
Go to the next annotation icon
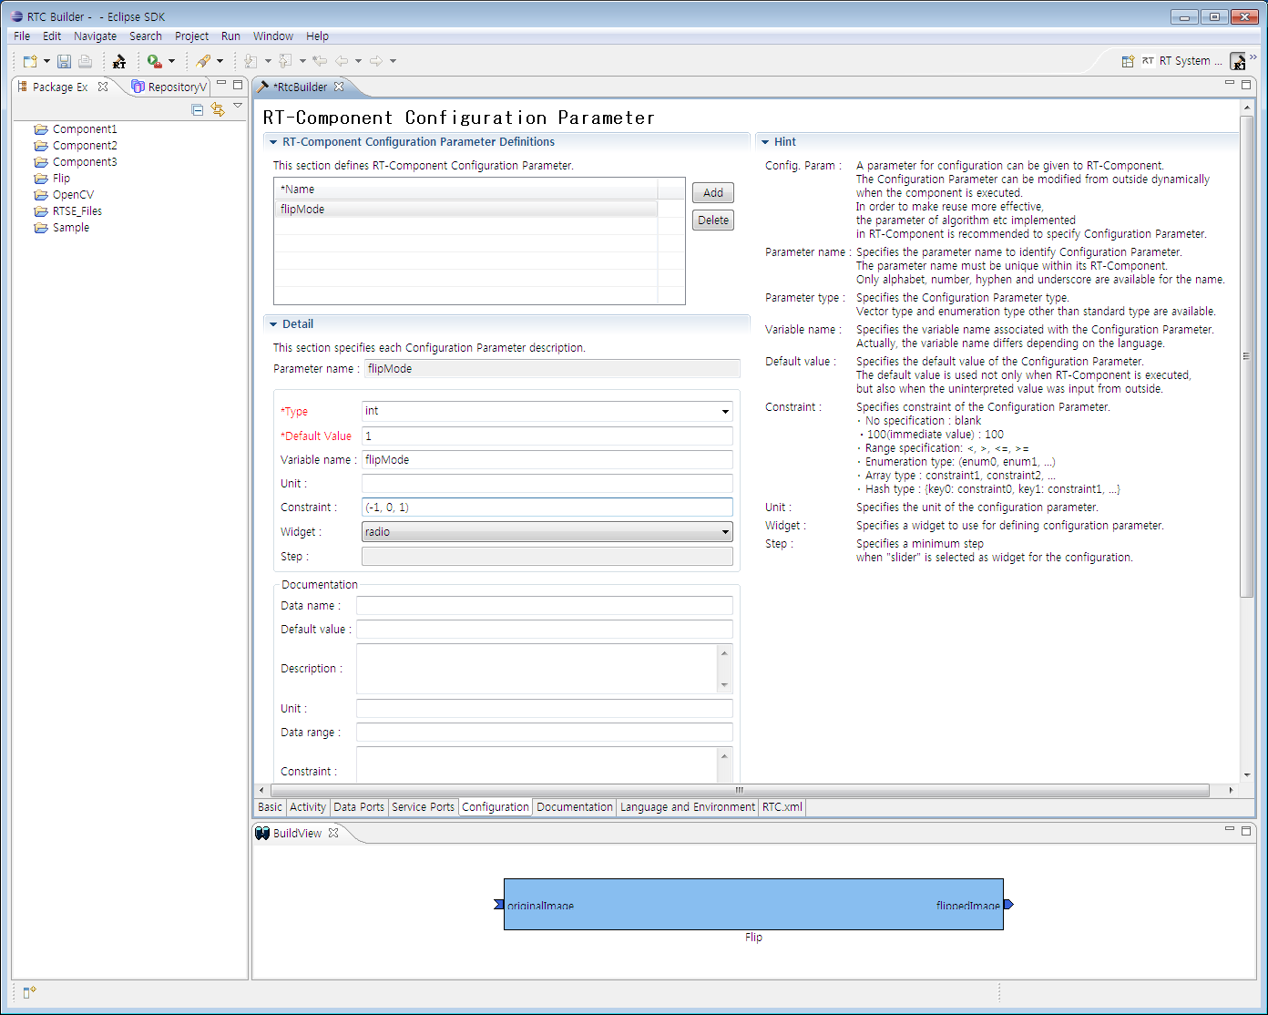(x=251, y=61)
